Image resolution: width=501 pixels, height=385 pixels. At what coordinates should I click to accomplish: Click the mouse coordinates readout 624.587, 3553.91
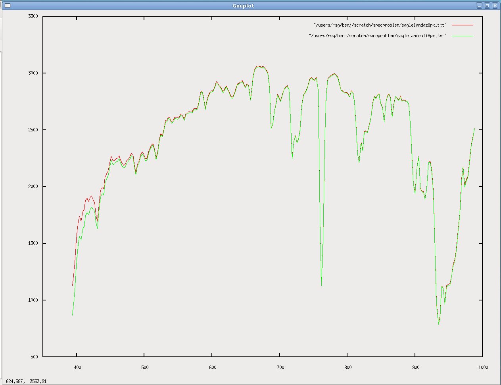[x=26, y=381]
